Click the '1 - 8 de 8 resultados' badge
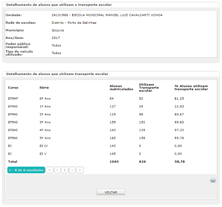Image resolution: width=222 pixels, height=207 pixels. [26, 170]
